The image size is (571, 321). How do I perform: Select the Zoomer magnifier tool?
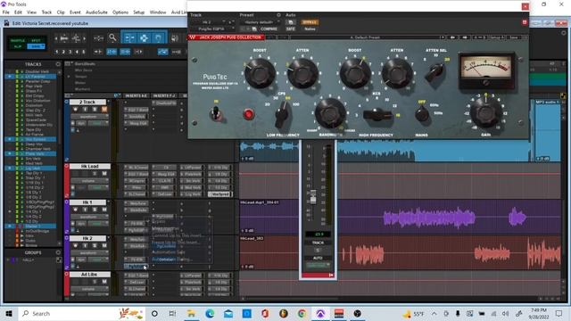[x=112, y=37]
